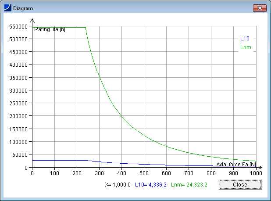The height and width of the screenshot is (201, 271).
Task: Click the y-axis arrow tip at top
Action: tap(32, 20)
